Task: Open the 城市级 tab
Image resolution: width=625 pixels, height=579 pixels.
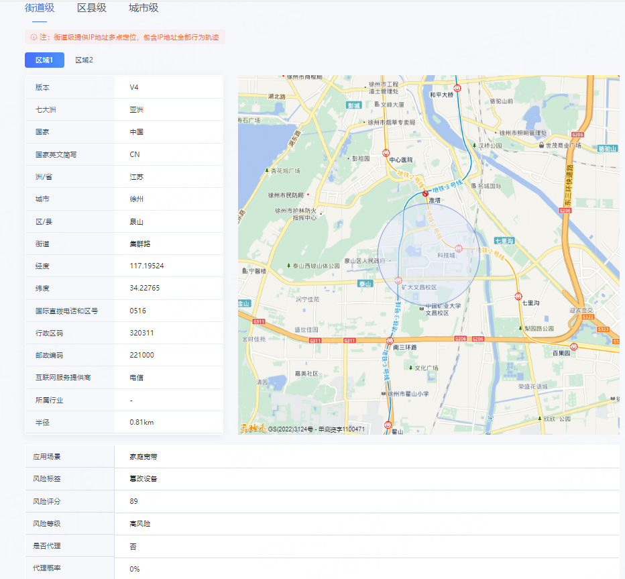Action: point(144,8)
